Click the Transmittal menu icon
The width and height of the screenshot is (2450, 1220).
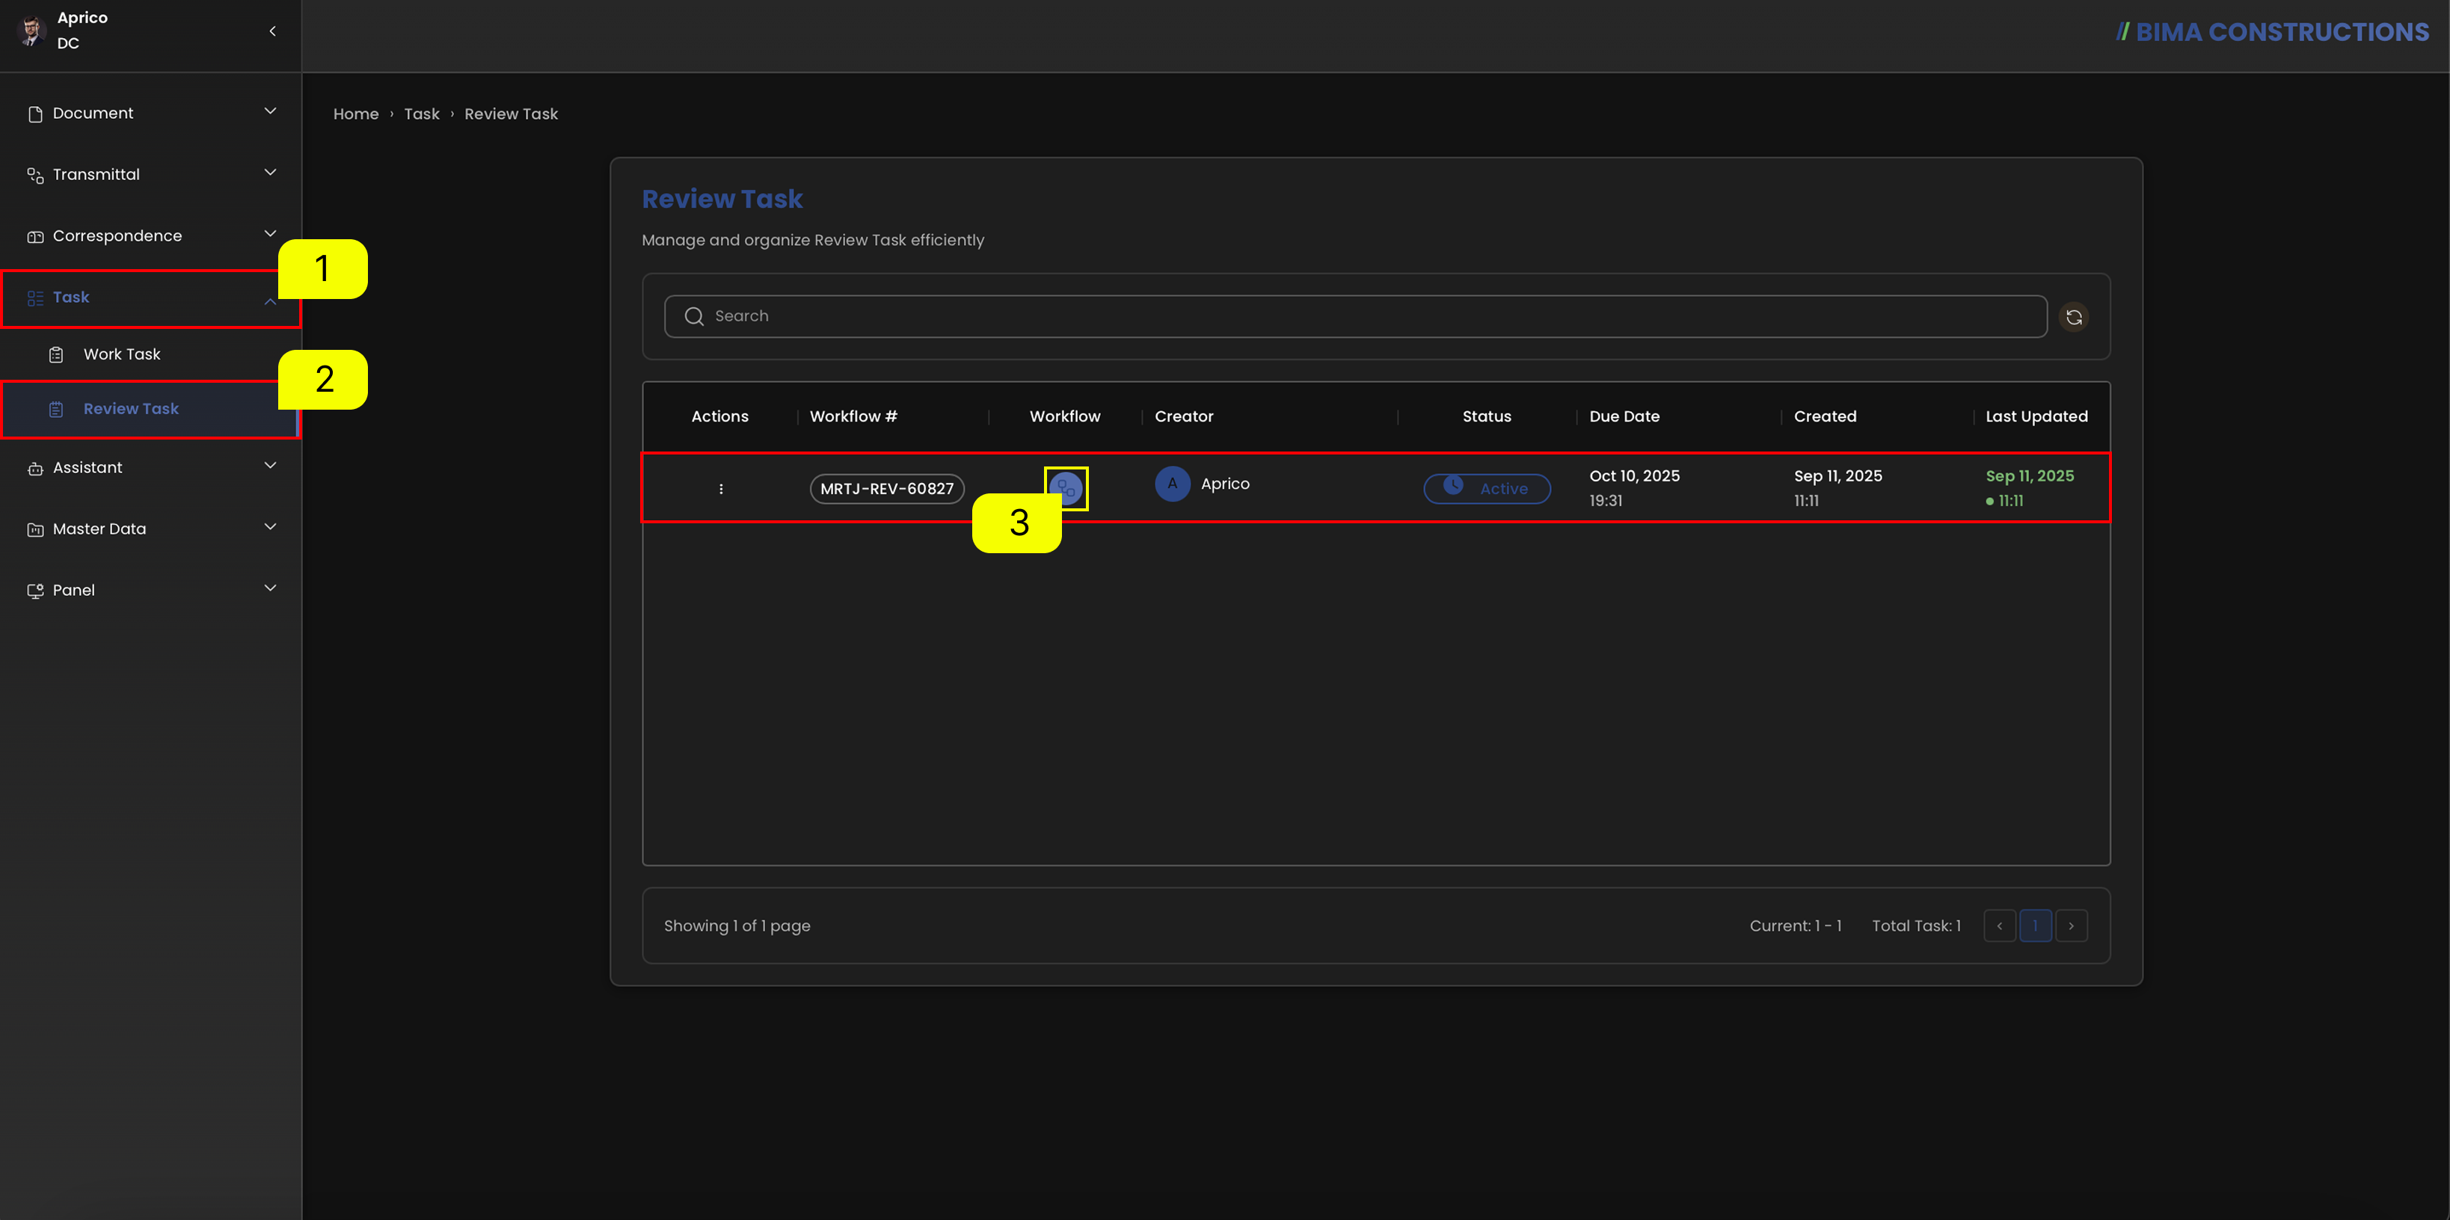coord(35,175)
